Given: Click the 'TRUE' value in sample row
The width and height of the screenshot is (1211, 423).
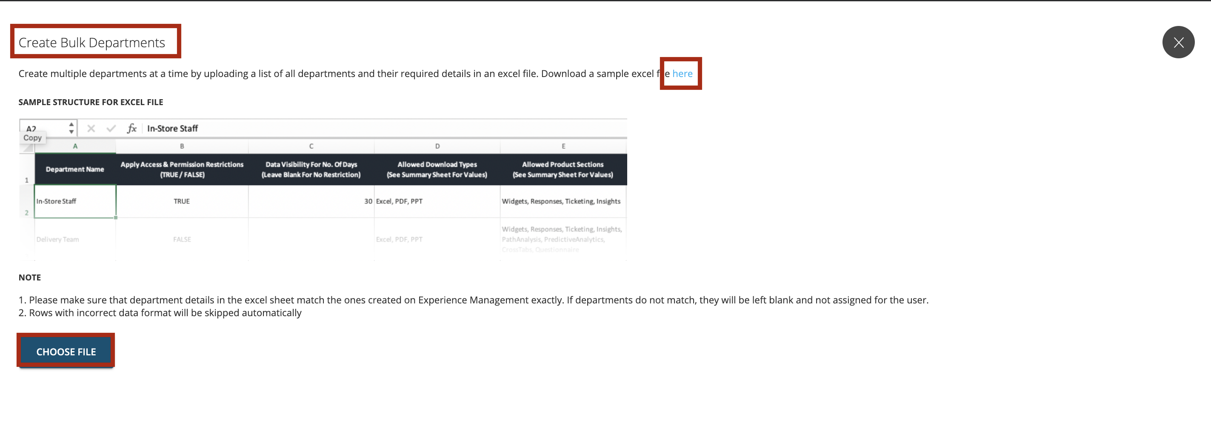Looking at the screenshot, I should point(181,201).
